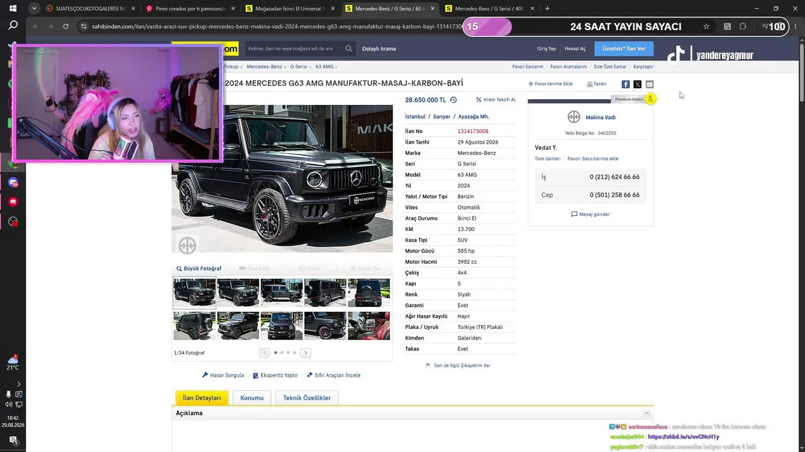Click the price history clock icon
This screenshot has height=452, width=805.
point(453,100)
